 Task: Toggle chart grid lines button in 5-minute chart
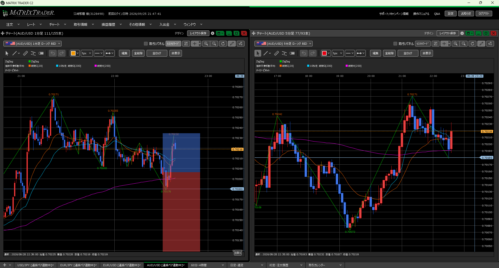[436, 44]
